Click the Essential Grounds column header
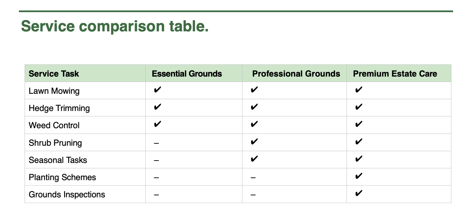This screenshot has height=224, width=476. 187,74
